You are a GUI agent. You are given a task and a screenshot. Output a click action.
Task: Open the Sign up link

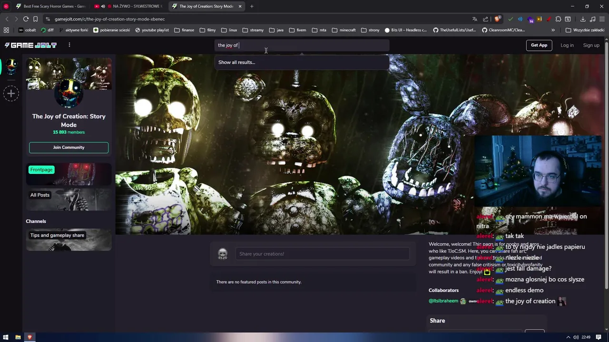coord(591,45)
